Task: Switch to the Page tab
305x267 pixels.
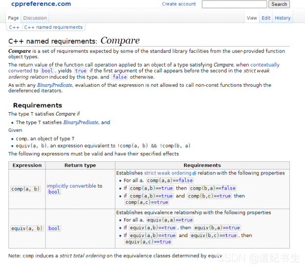Action: (x=13, y=18)
